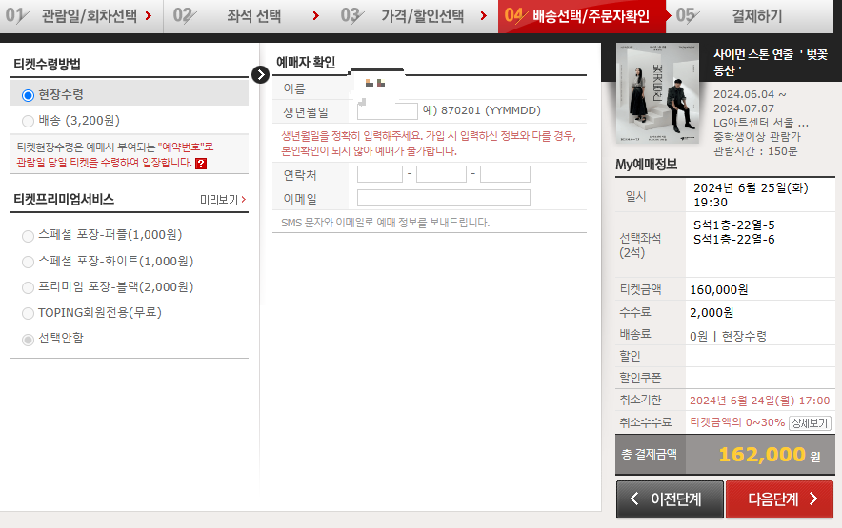This screenshot has height=528, width=842.
Task: Click the red question mark help icon
Action: tap(201, 164)
